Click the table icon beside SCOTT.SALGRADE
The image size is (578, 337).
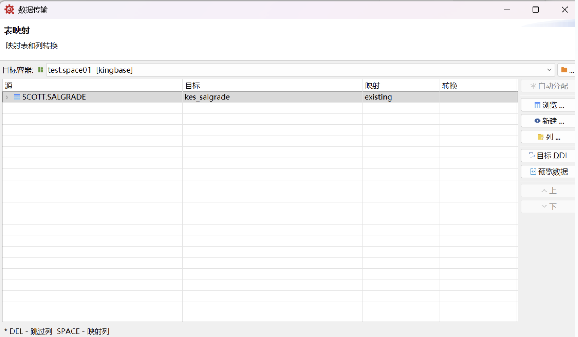(x=17, y=97)
